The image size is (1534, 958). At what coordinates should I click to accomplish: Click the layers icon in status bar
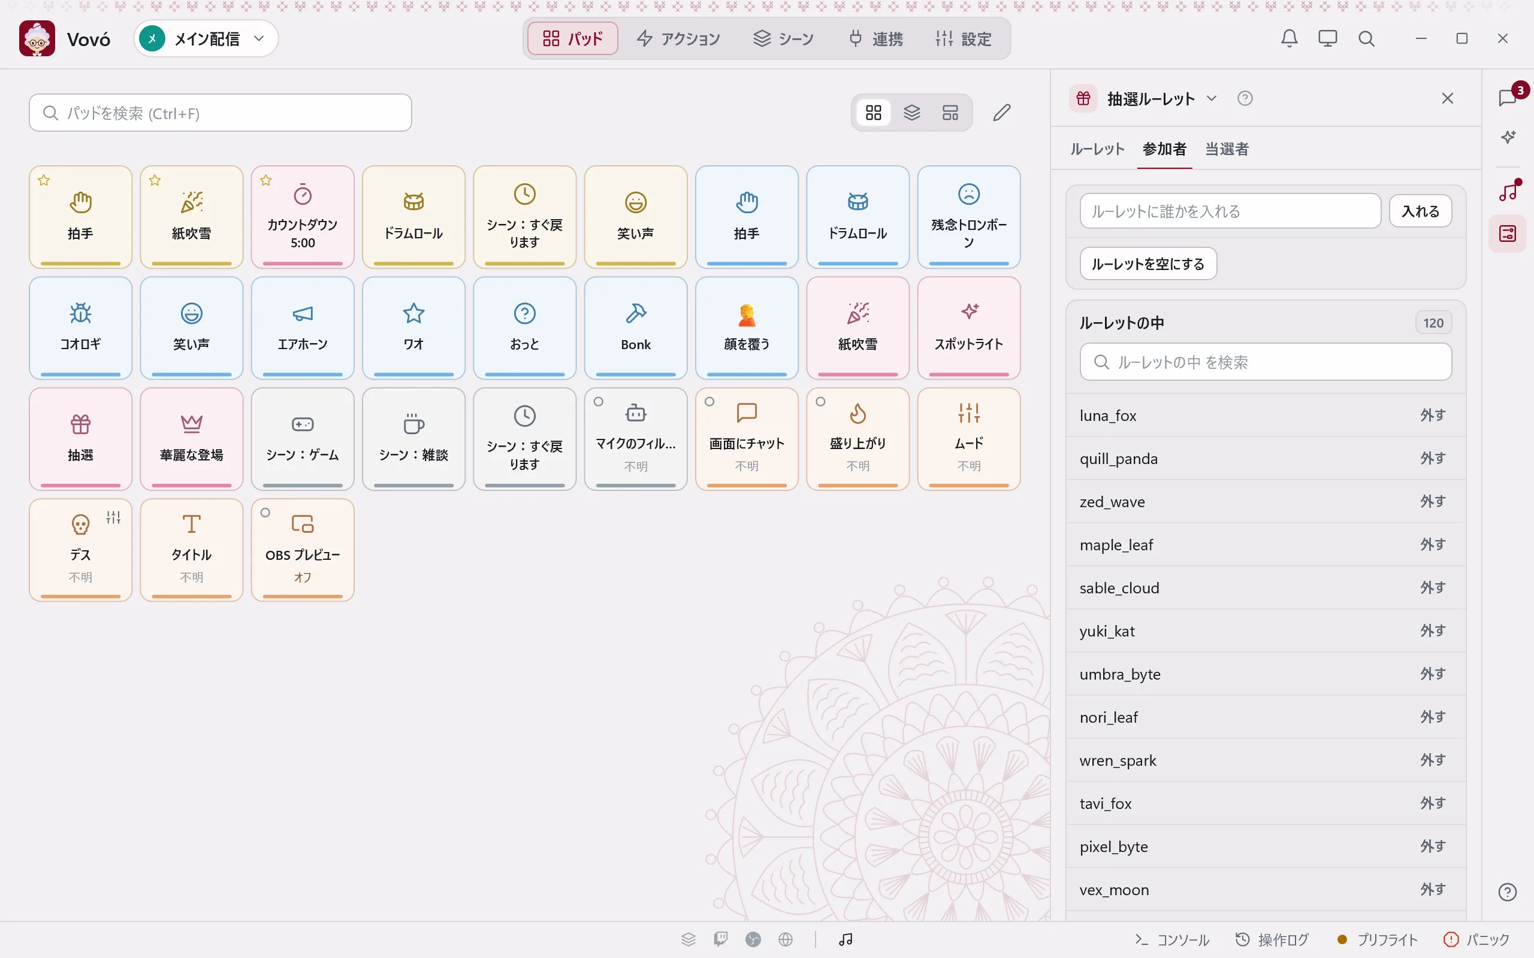click(689, 939)
